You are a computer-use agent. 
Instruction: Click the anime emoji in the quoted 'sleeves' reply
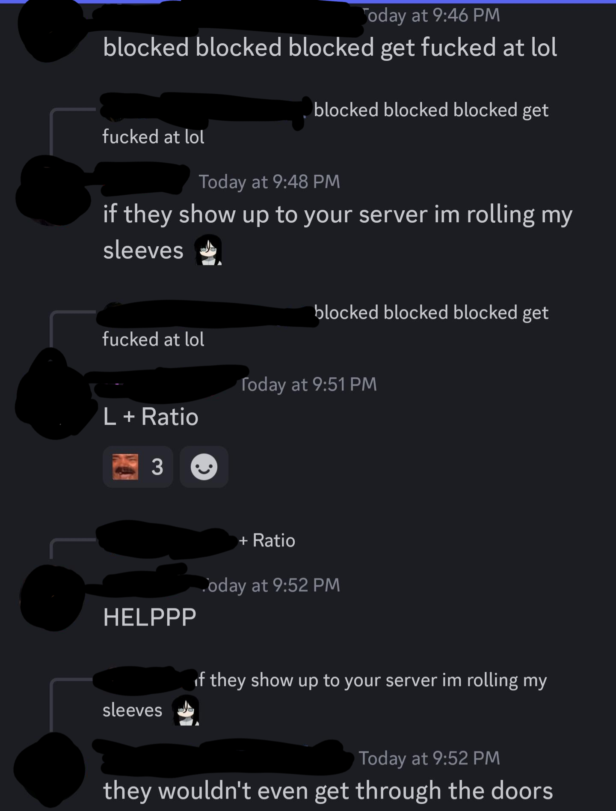point(186,710)
